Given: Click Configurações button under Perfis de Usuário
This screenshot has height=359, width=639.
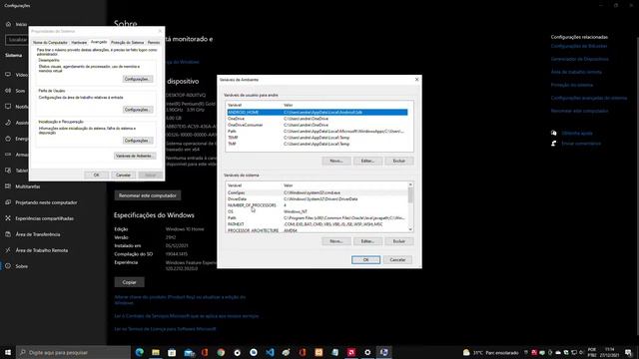Looking at the screenshot, I should coord(138,110).
